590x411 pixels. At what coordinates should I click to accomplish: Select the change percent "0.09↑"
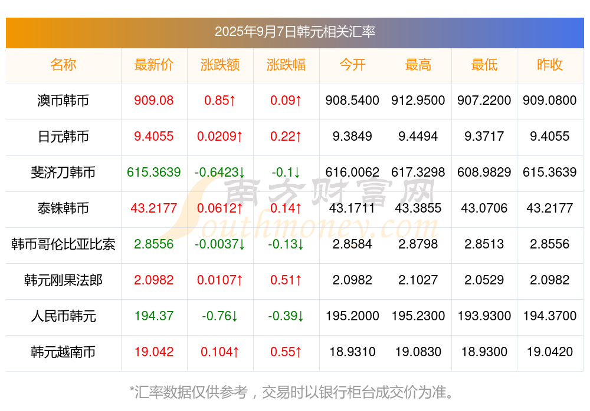286,100
